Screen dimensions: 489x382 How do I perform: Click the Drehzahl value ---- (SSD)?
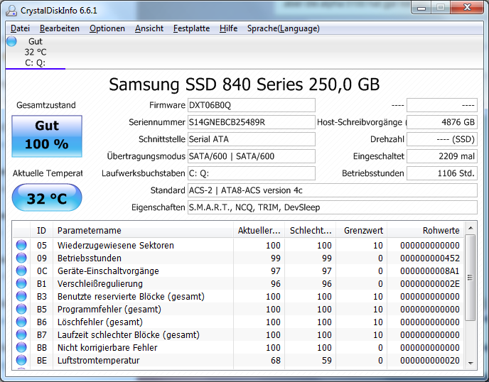pos(442,139)
